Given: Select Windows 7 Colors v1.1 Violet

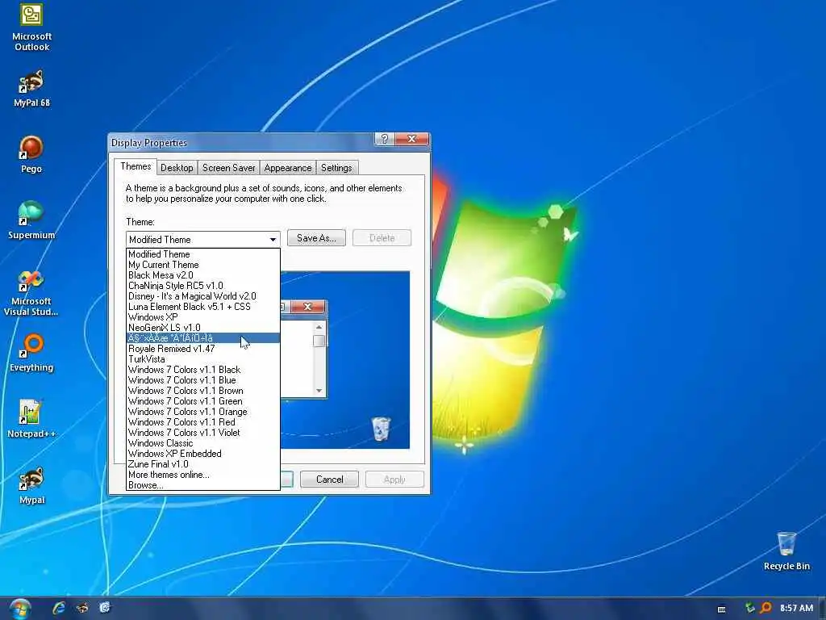Looking at the screenshot, I should pos(203,433).
